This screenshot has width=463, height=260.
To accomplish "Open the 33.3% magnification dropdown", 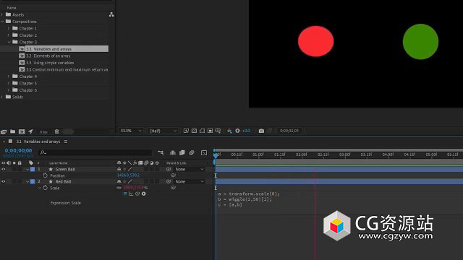I will click(131, 131).
